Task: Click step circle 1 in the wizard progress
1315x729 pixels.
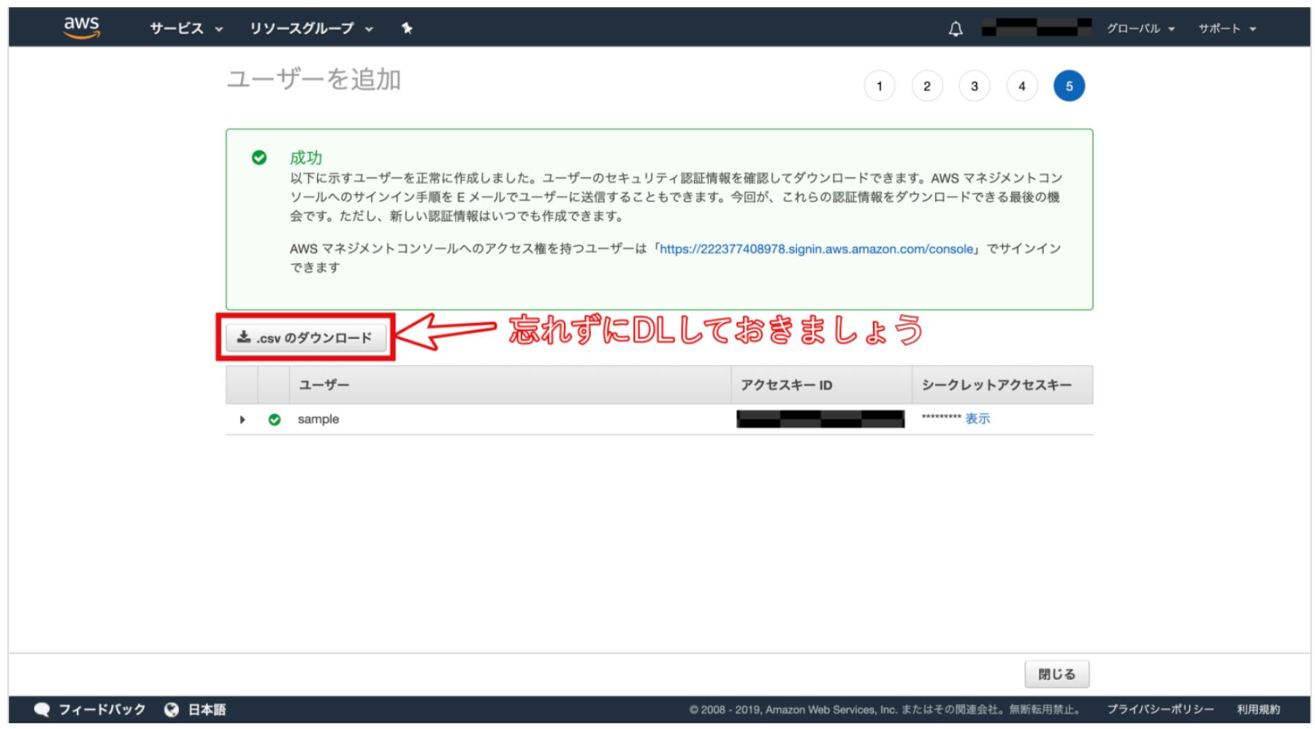Action: [x=880, y=85]
